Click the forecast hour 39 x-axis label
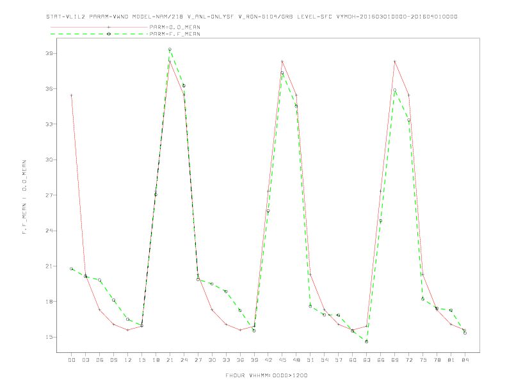Image resolution: width=507 pixels, height=392 pixels. [254, 360]
